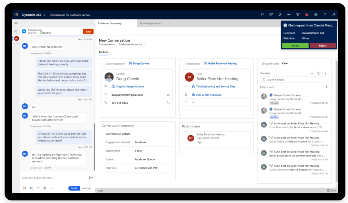Send the message with arrow icon
The image size is (348, 203).
91,178
